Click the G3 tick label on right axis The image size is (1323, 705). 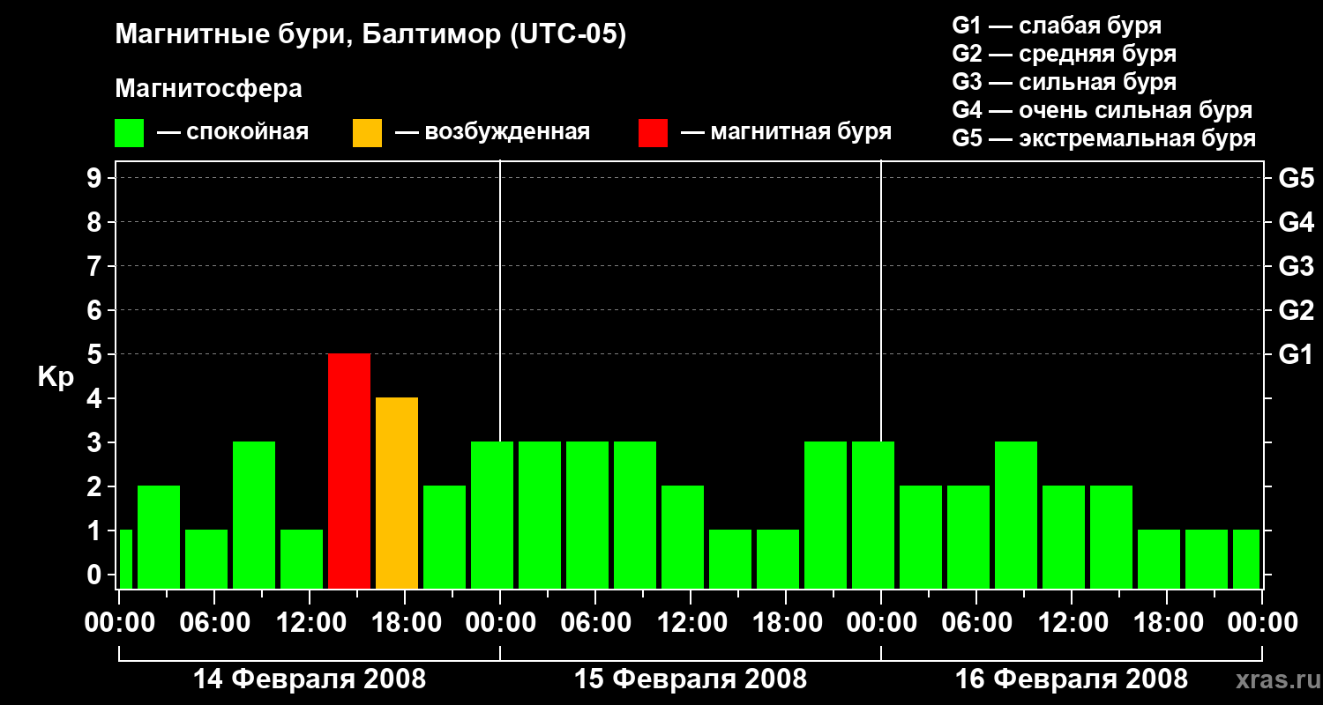tap(1297, 266)
